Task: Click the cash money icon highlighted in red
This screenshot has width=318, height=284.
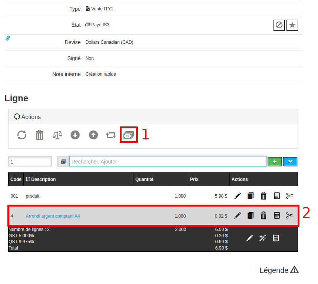Action: [129, 135]
